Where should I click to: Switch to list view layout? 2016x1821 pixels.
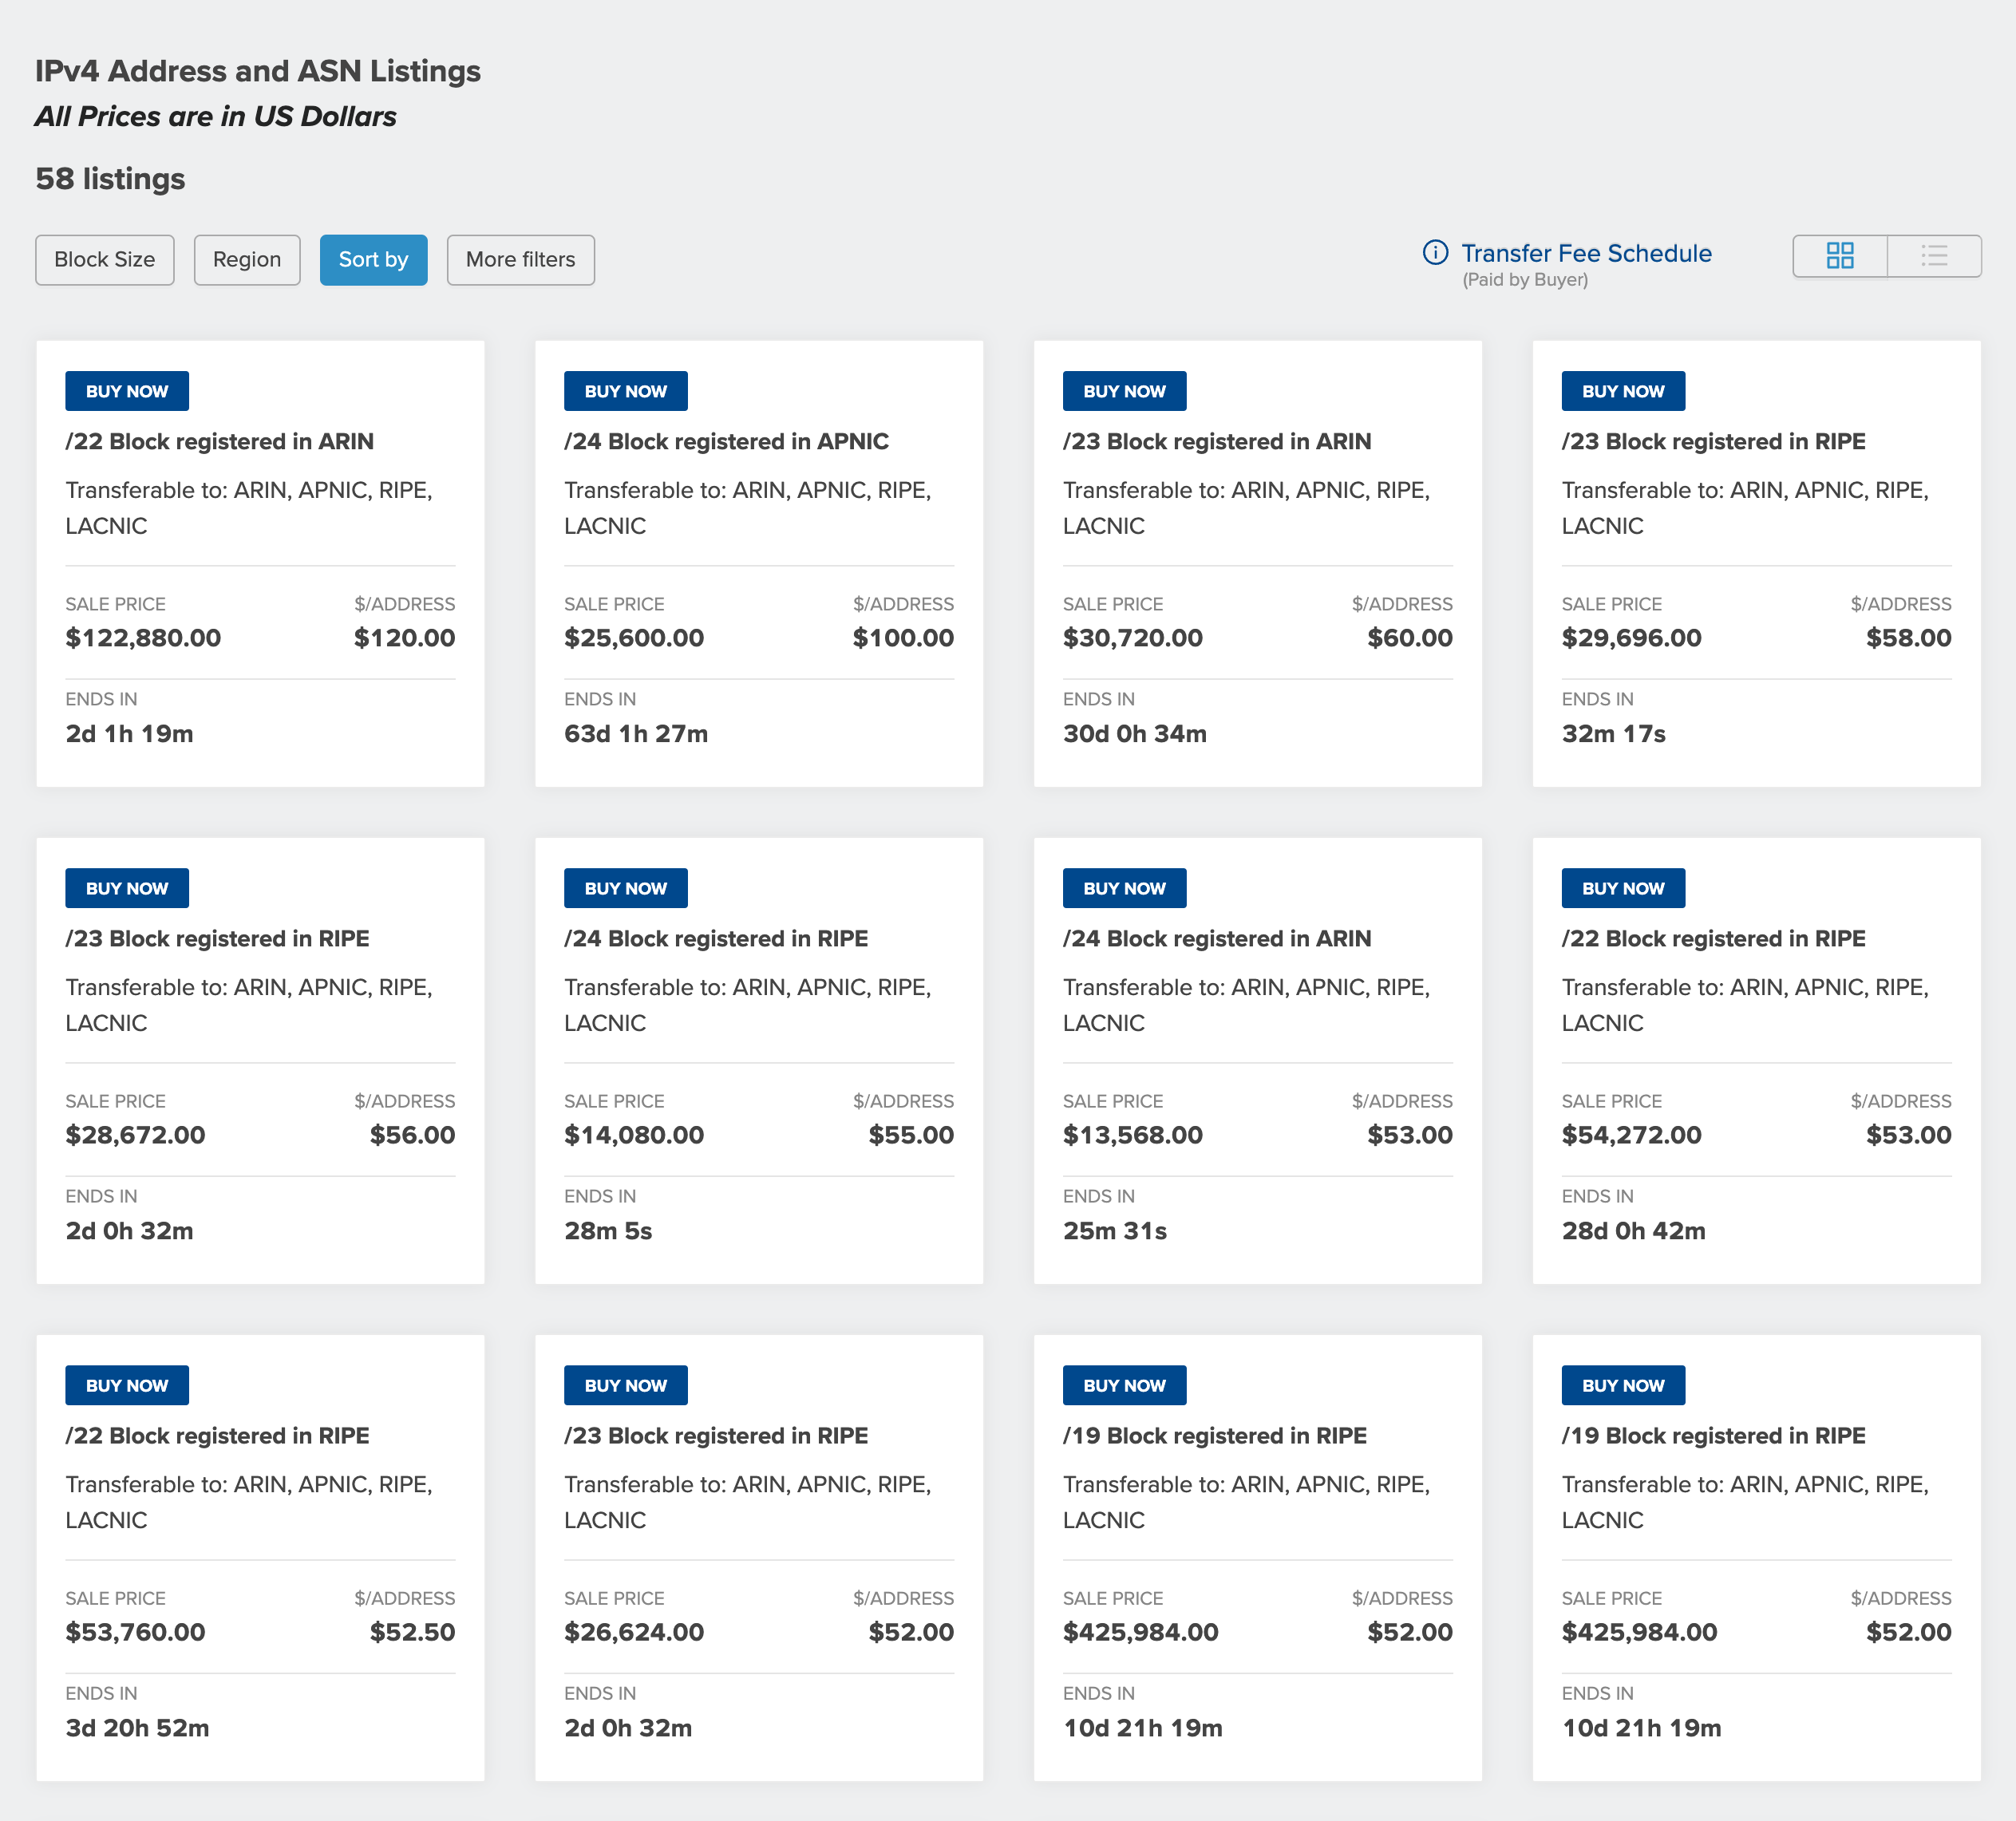pos(1934,256)
